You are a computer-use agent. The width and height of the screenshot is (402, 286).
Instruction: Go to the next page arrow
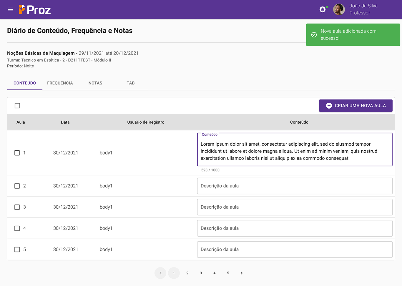pyautogui.click(x=242, y=273)
